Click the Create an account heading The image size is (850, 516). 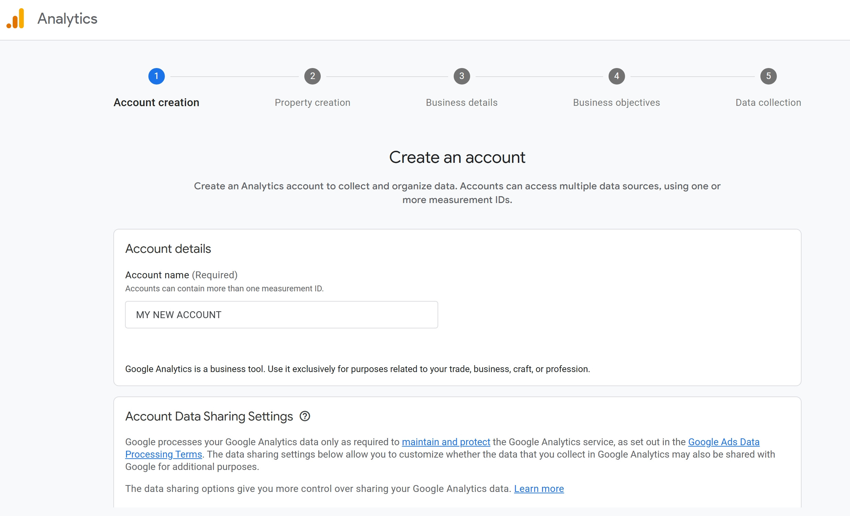click(x=457, y=157)
